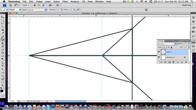
Task: Open After Effects from the Dock
Action: [x=62, y=106]
